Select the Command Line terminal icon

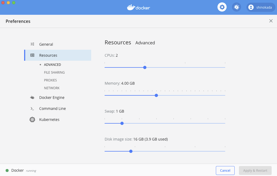point(32,109)
